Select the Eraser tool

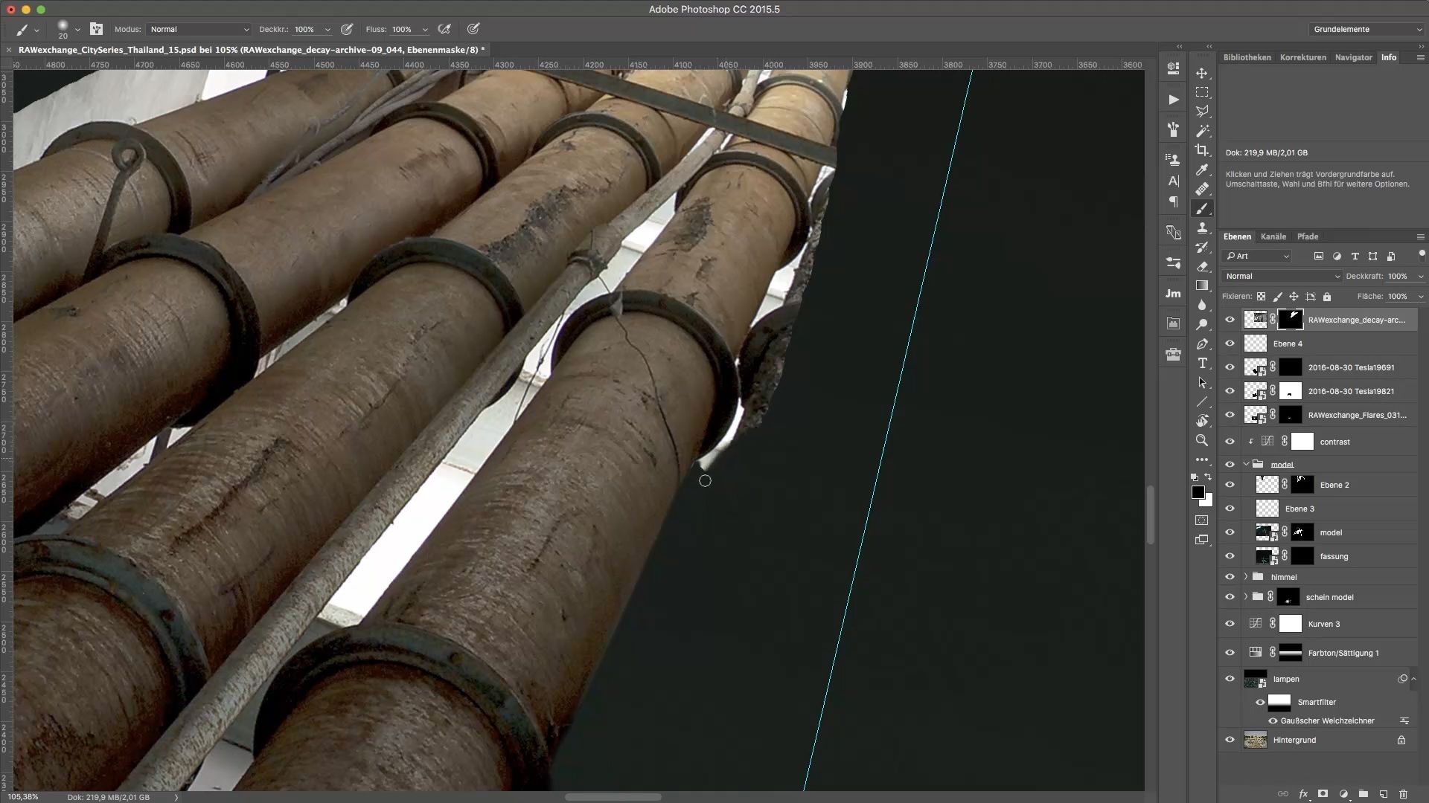(1202, 266)
